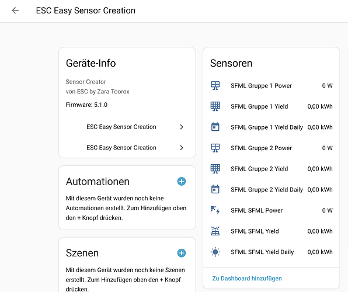
Task: Click the SFML Gruppe 1 Power solar icon
Action: [215, 85]
